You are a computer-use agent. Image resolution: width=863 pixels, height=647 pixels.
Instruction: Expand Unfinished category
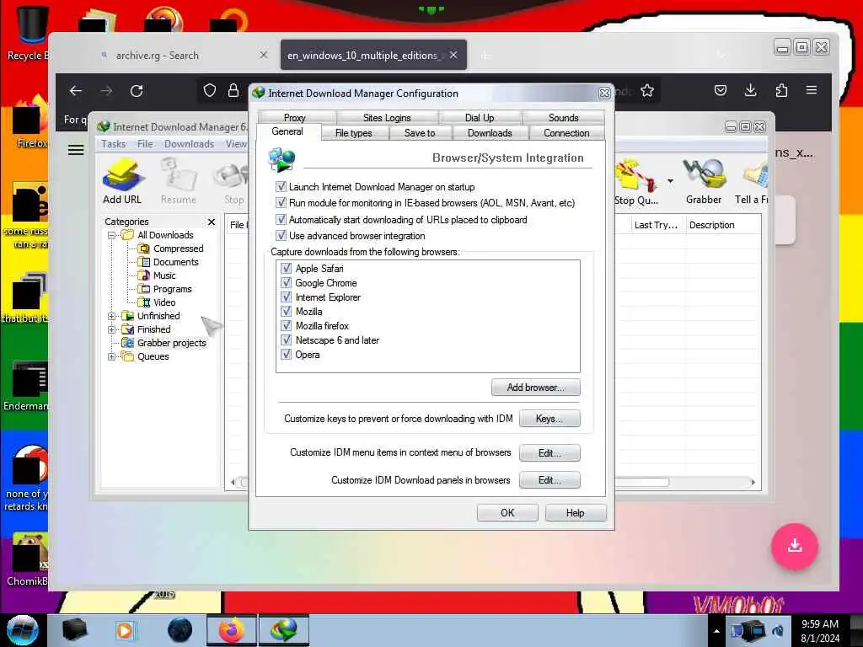pos(112,317)
